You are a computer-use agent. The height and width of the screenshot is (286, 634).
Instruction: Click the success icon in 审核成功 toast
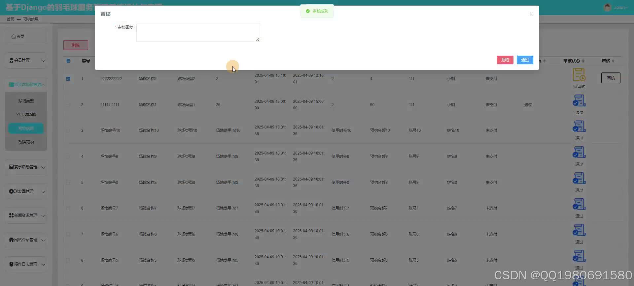click(308, 11)
